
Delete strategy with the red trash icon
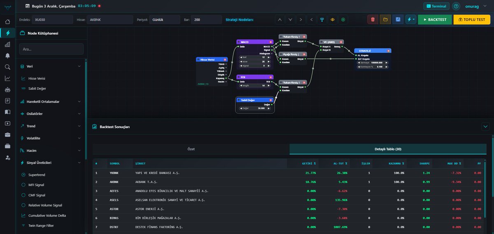click(x=373, y=19)
